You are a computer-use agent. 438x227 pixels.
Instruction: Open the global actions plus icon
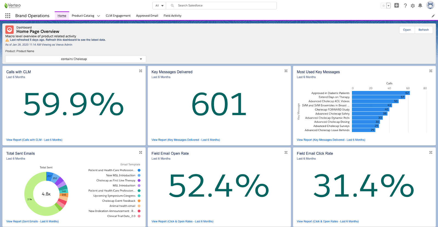tap(396, 5)
